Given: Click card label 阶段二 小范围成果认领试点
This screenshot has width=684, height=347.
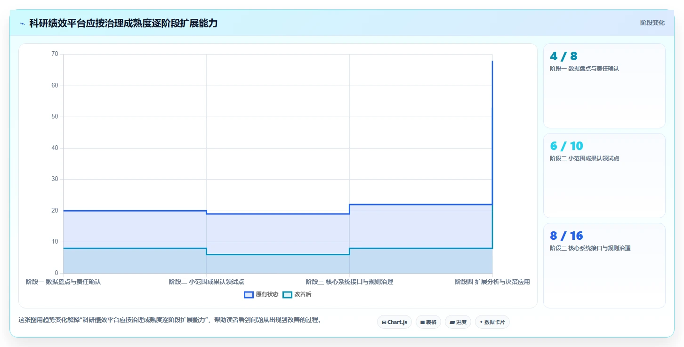Looking at the screenshot, I should click(x=584, y=158).
